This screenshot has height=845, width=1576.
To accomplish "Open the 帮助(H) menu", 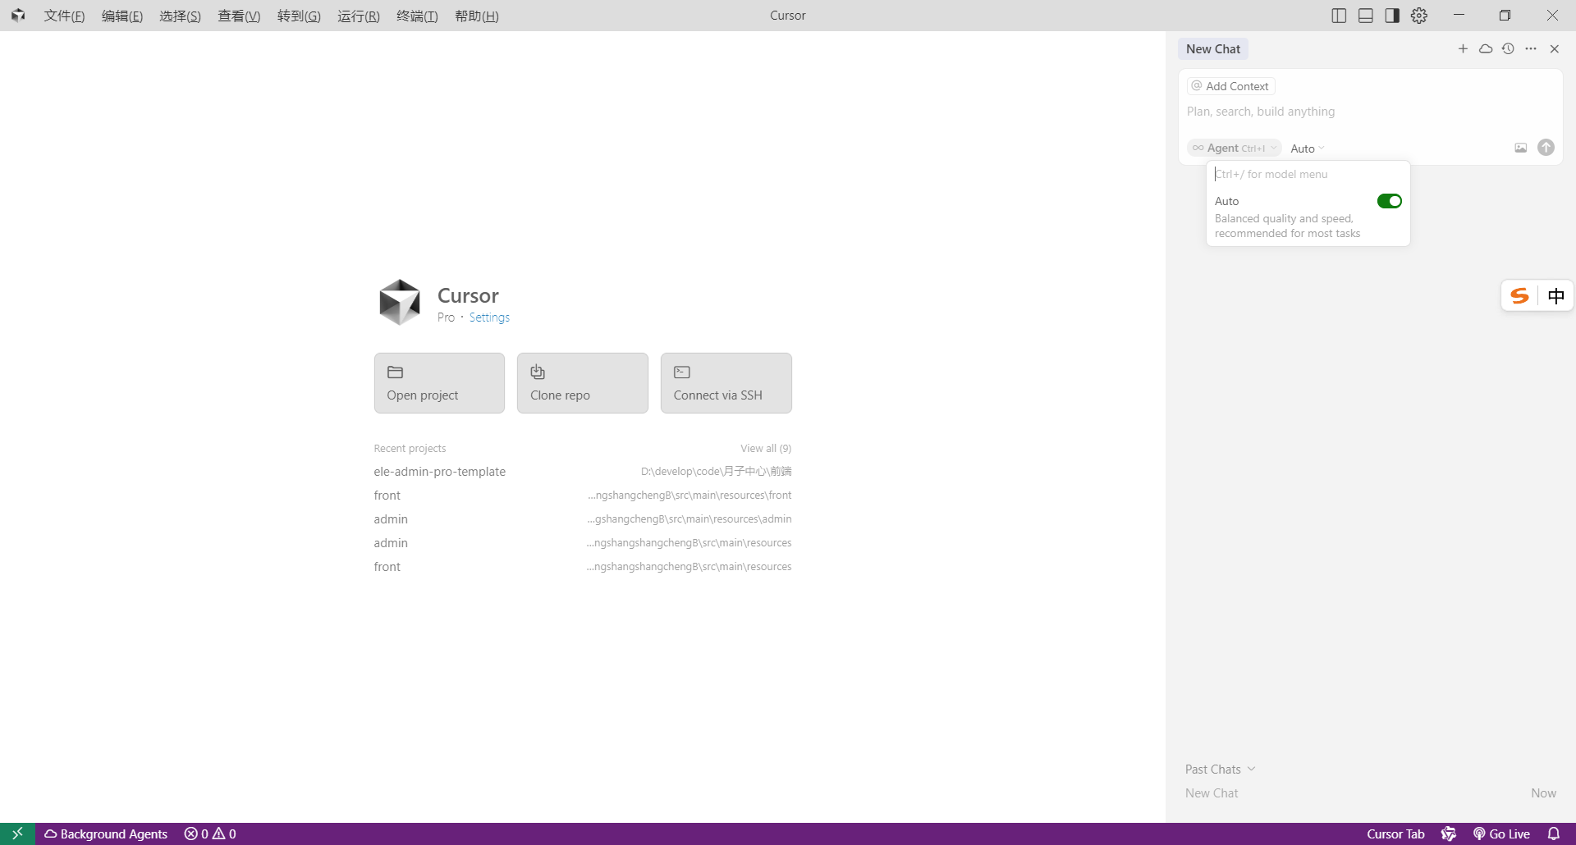I will coord(477,16).
